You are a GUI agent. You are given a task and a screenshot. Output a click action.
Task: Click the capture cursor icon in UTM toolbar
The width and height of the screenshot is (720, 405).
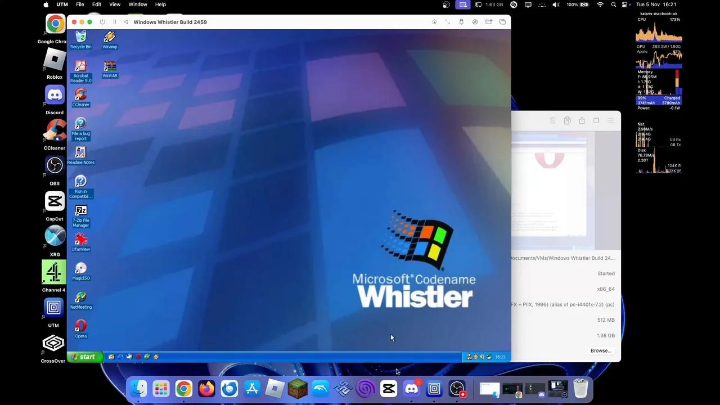click(434, 22)
